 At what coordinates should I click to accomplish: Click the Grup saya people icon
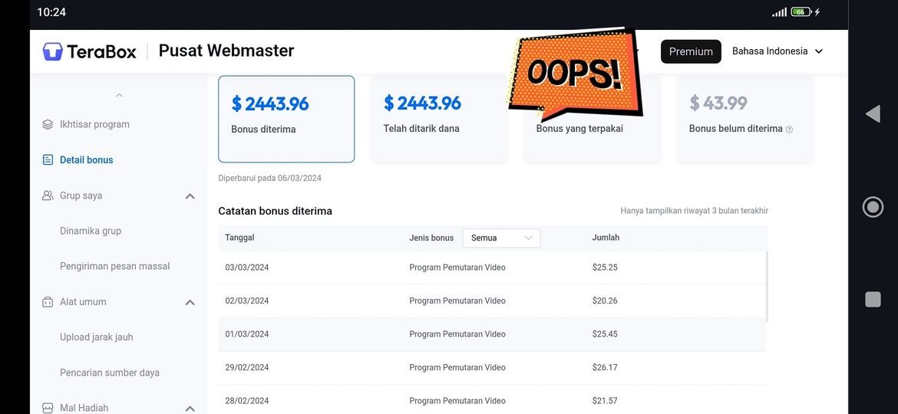tap(48, 195)
